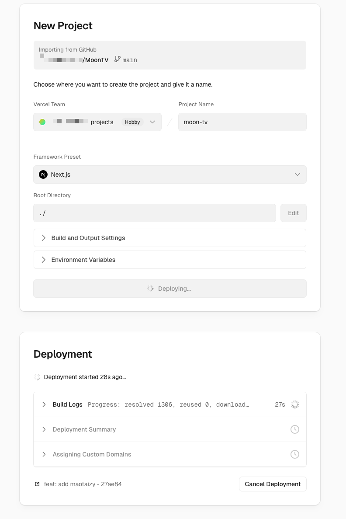The image size is (346, 519).
Task: Click the Root Directory field
Action: point(155,213)
